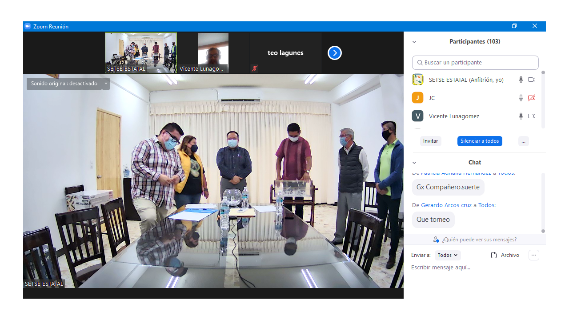Collapse the Chat panel chevron

tap(414, 163)
